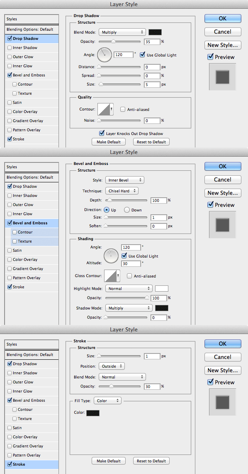Viewport: 248px width, 474px height.
Task: Open the Position dropdown showing Outside
Action: click(x=112, y=366)
